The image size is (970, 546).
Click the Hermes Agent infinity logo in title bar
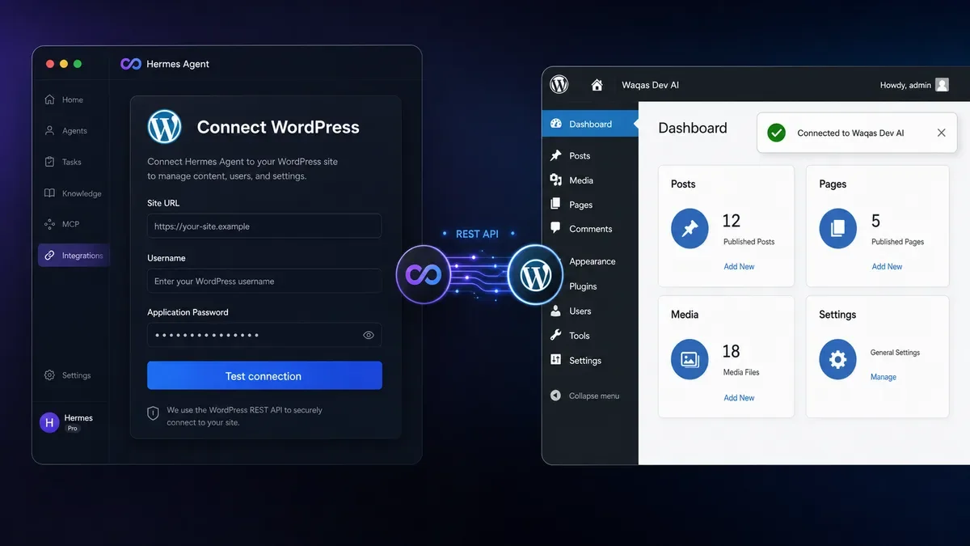point(131,64)
